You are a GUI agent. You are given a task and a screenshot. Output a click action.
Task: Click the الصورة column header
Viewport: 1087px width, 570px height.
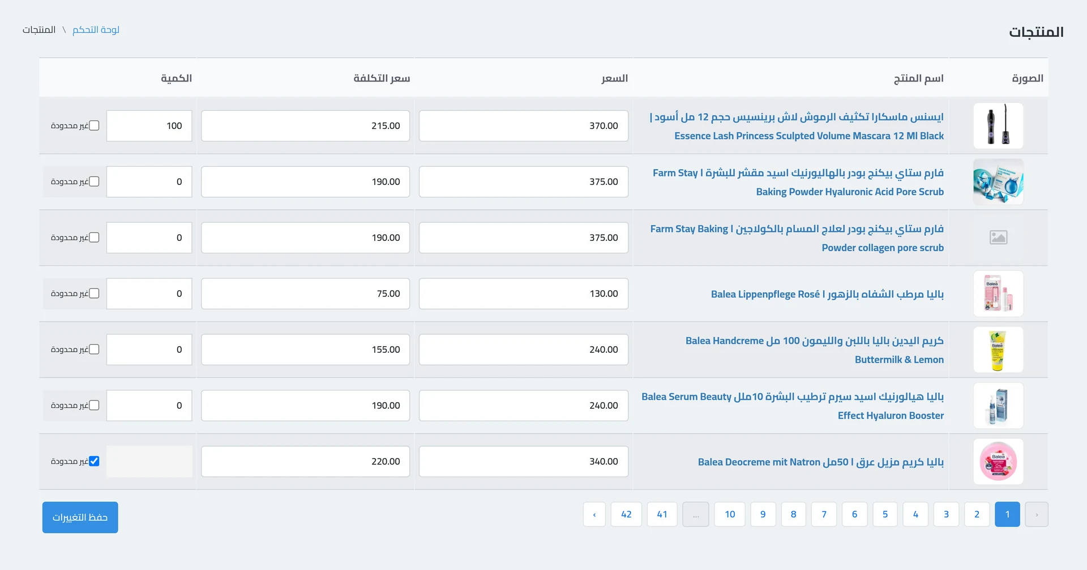tap(1028, 78)
